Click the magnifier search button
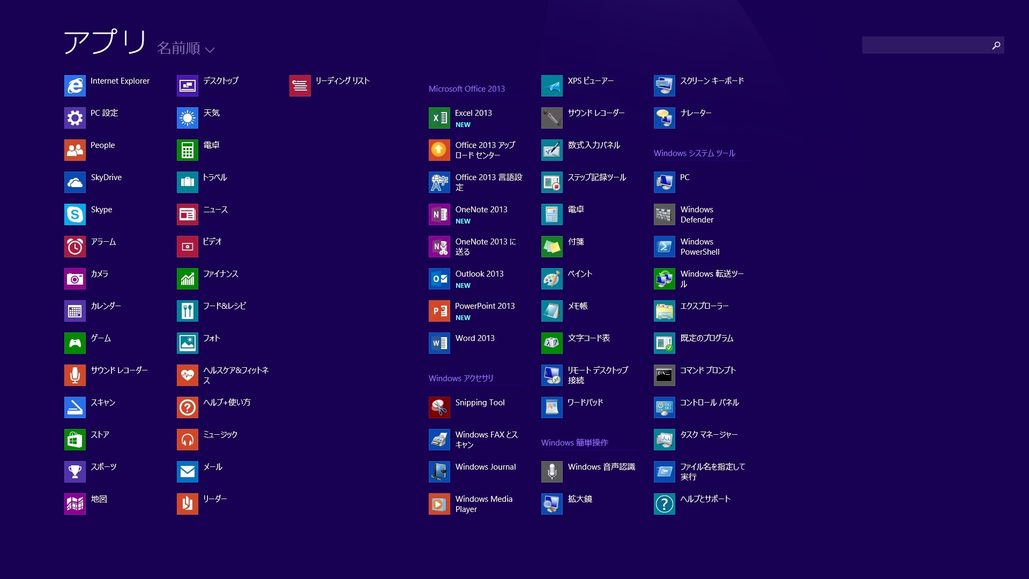Image resolution: width=1029 pixels, height=579 pixels. pos(996,45)
